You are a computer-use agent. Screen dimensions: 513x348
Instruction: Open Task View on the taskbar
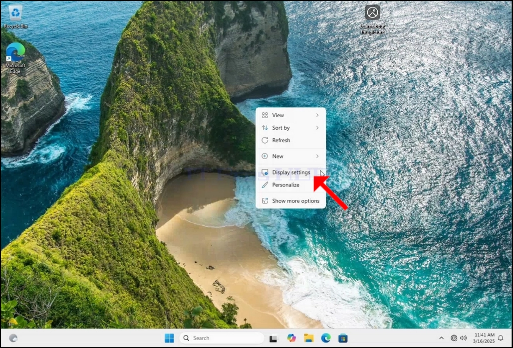point(273,339)
